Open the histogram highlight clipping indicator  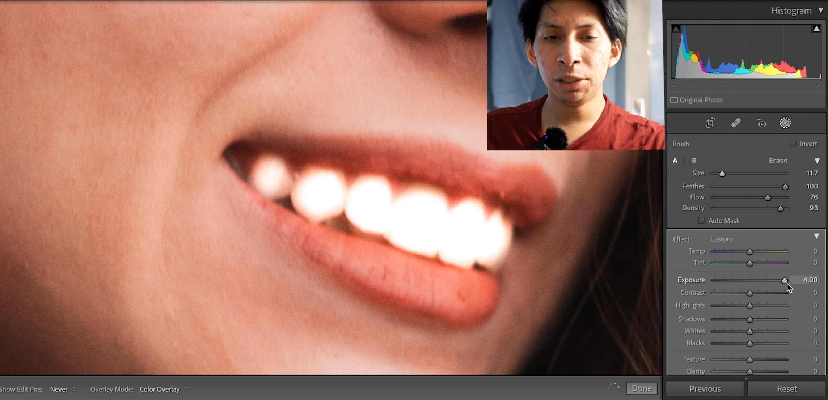tap(816, 27)
